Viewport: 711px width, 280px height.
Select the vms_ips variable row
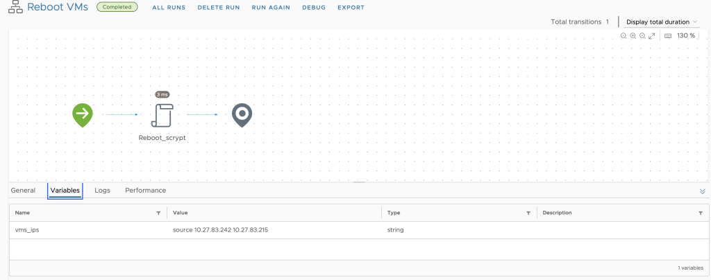(x=356, y=230)
